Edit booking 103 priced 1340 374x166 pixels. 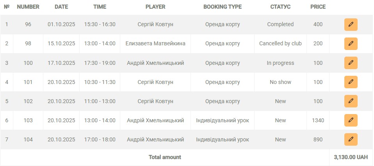coord(351,120)
